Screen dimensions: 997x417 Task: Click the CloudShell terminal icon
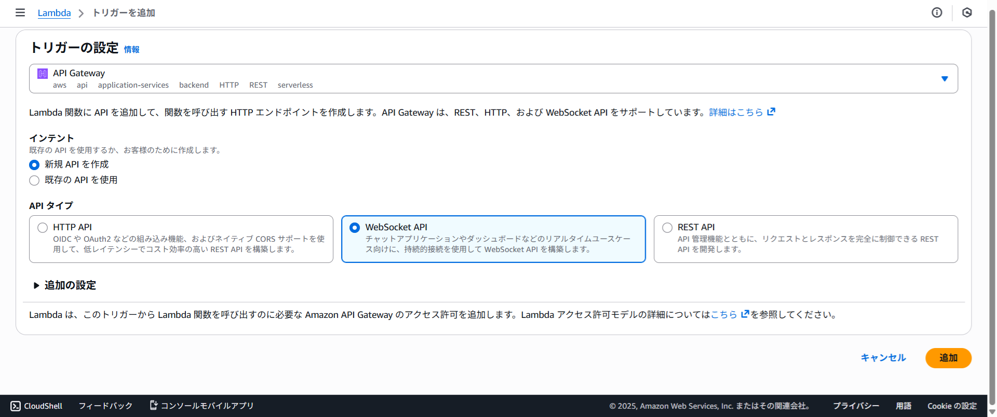[16, 406]
